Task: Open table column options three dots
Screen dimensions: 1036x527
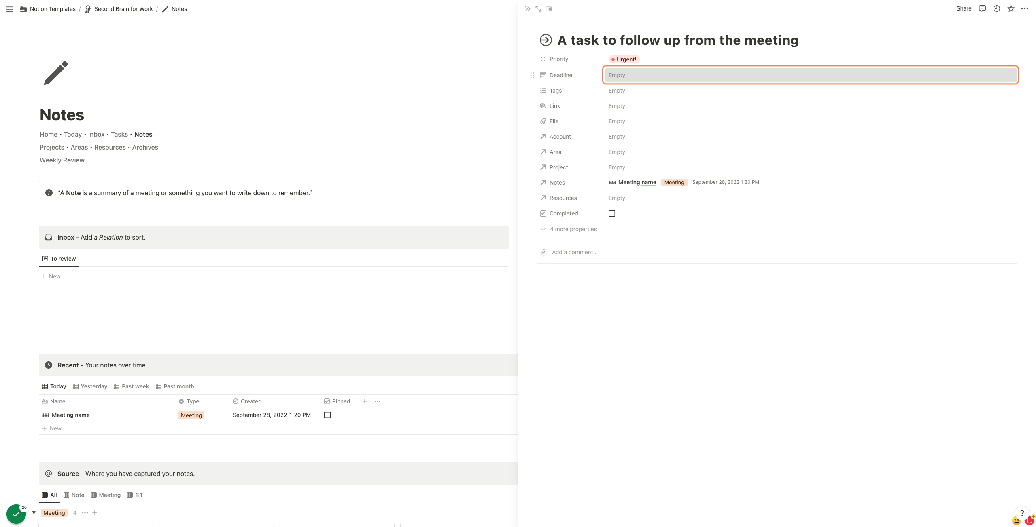Action: 378,401
